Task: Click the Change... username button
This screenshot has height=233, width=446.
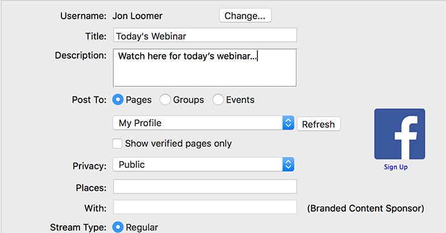Action: coord(245,15)
